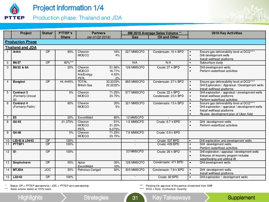Select project name 'MTJDA'
This screenshot has height=202, width=269.
click(x=18, y=170)
